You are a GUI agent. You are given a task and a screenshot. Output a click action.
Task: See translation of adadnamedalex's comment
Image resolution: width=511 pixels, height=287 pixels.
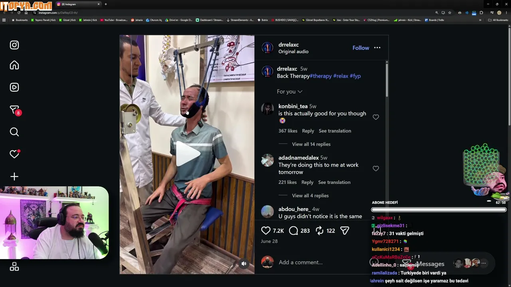334,182
